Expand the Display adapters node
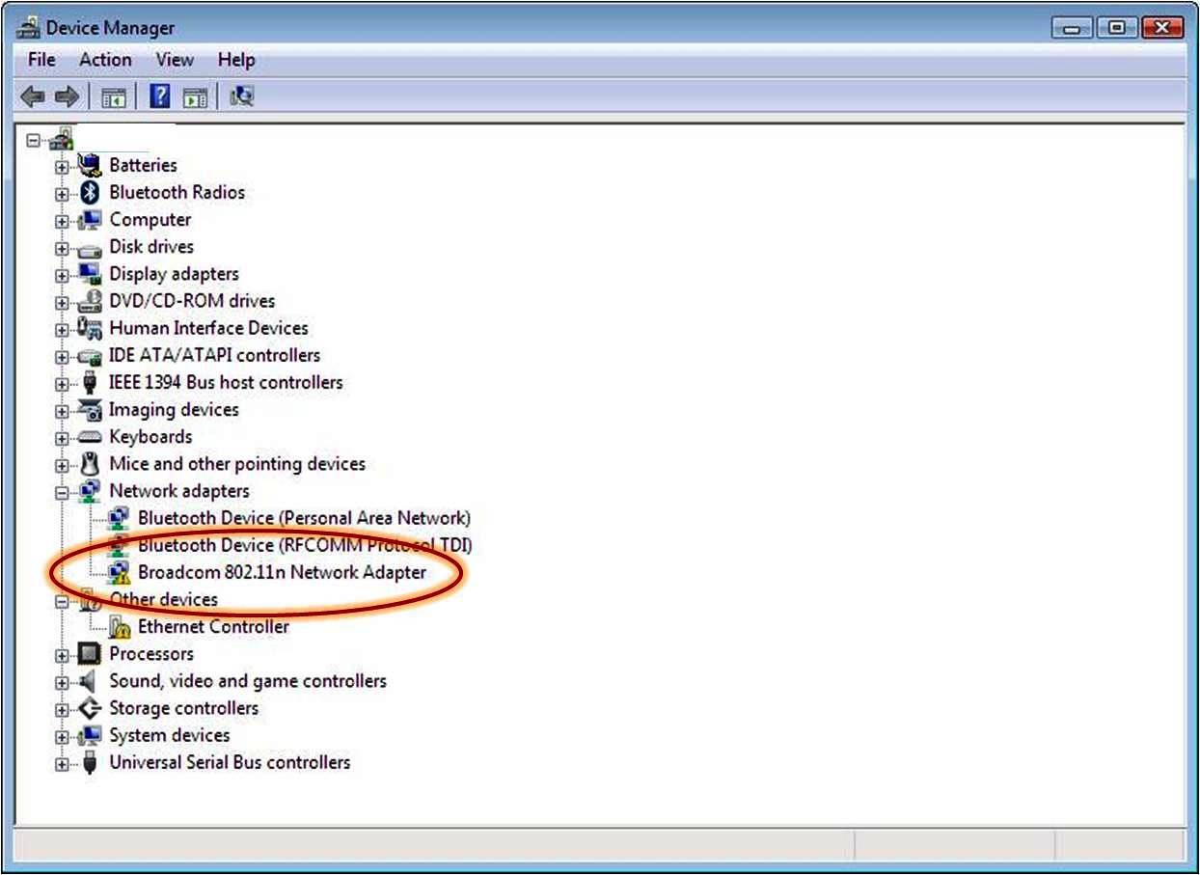1200x875 pixels. pos(62,275)
